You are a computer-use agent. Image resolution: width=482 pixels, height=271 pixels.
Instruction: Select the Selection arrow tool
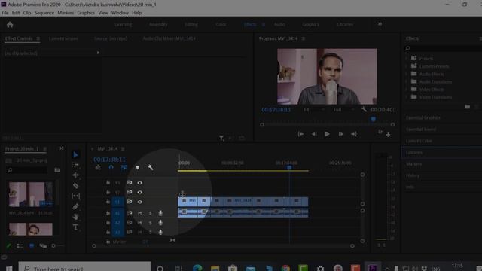[x=75, y=154]
